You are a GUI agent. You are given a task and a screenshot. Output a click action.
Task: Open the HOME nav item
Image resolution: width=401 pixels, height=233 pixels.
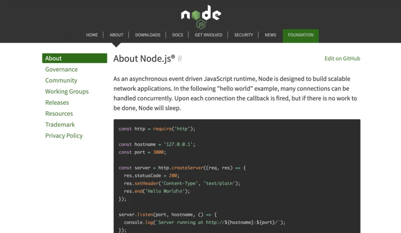tap(92, 35)
